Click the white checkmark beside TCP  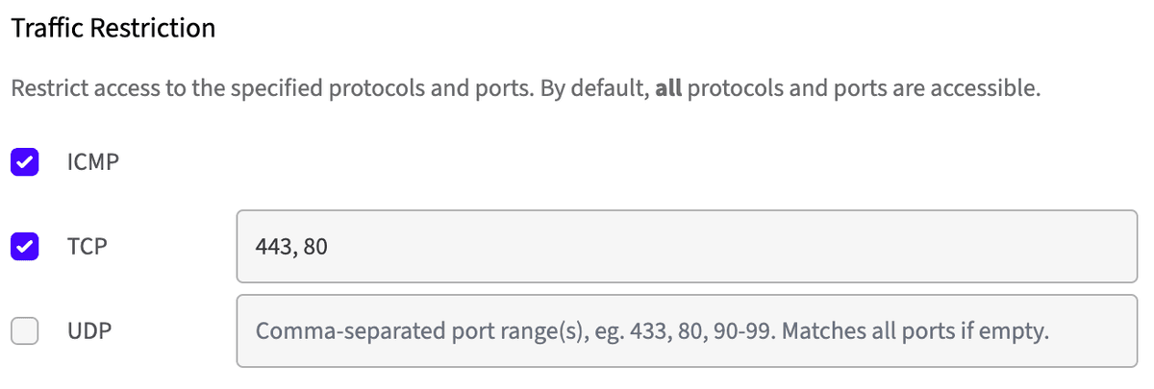tap(24, 247)
